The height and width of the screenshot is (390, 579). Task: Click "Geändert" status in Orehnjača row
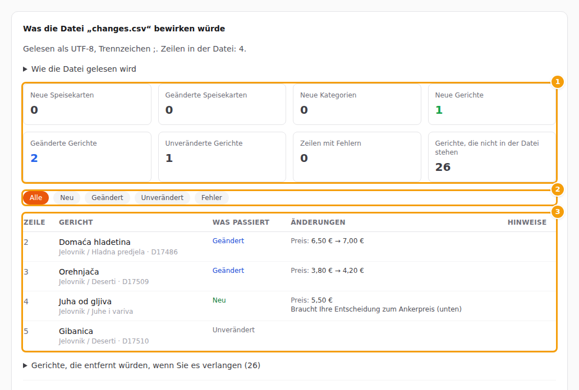point(228,271)
